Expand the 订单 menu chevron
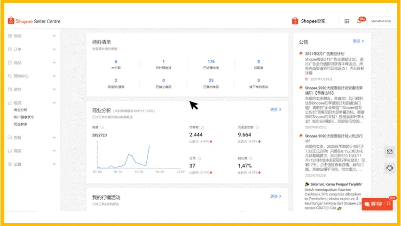The image size is (401, 226). coord(54,49)
